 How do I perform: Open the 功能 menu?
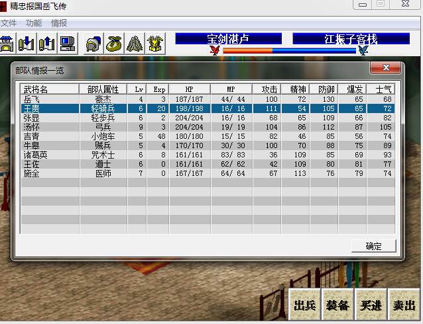pyautogui.click(x=34, y=23)
